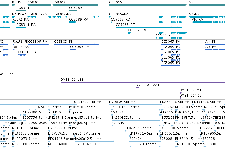Screen dimensions: 225x148
Task: Click protein CG5065-PA
Action: [171, 44]
